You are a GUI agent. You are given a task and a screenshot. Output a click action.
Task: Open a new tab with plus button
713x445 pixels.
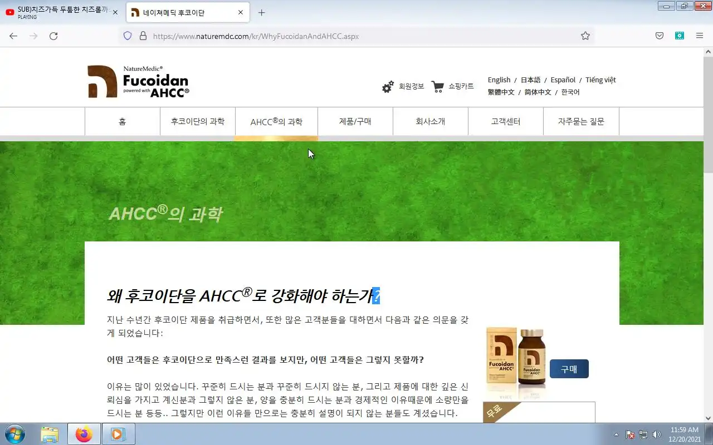tap(262, 13)
